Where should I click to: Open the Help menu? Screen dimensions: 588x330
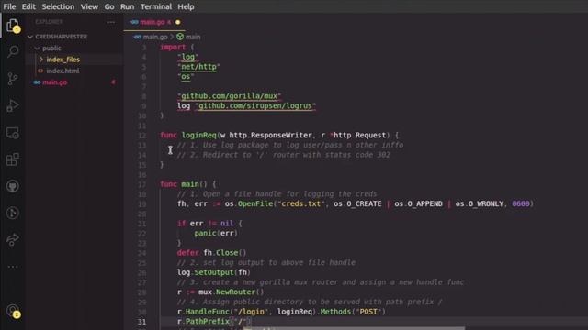pos(186,6)
